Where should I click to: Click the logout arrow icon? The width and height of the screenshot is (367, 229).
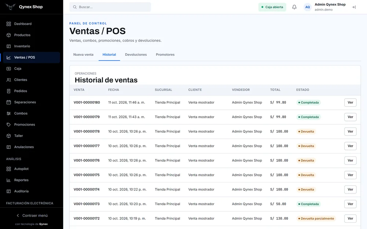[x=354, y=7]
